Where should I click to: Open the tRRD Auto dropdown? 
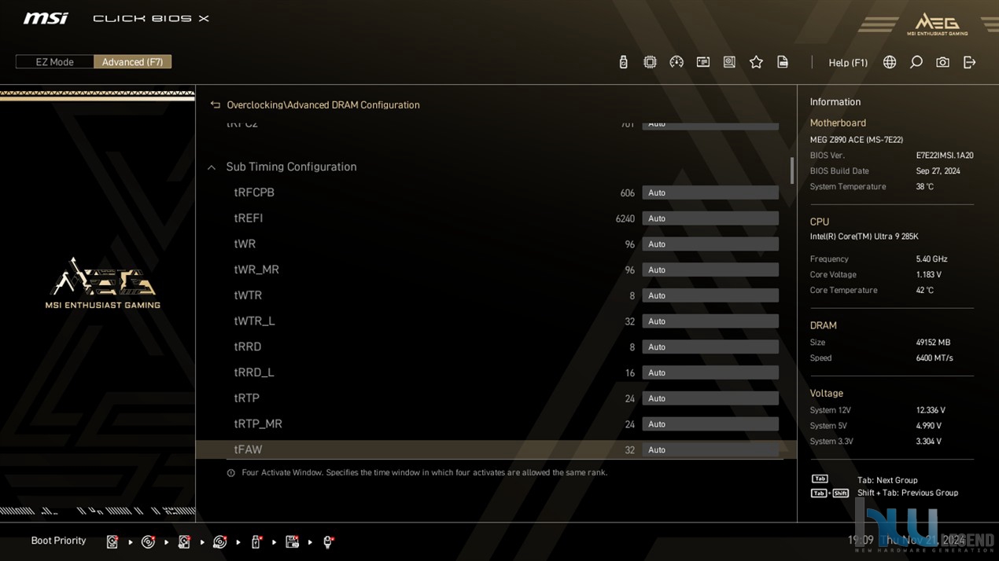point(710,346)
